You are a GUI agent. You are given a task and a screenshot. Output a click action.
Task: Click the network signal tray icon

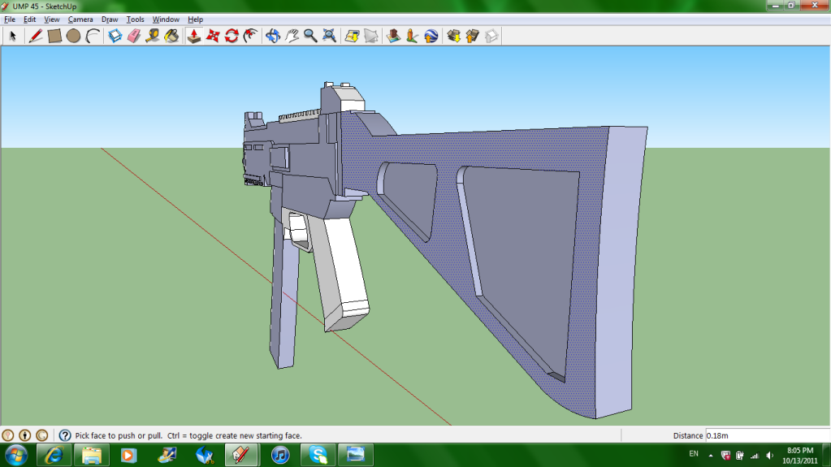tap(755, 456)
